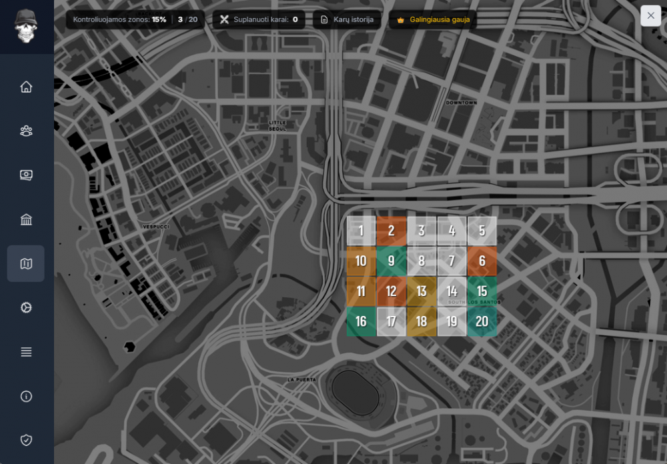The width and height of the screenshot is (667, 464).
Task: Click the LA PUERTA map label
Action: pos(301,379)
